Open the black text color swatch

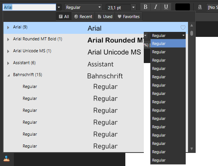click(x=183, y=7)
